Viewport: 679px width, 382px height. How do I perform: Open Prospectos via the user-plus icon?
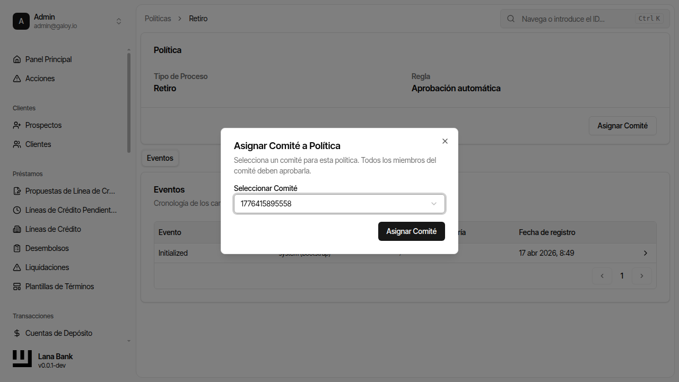pyautogui.click(x=18, y=125)
